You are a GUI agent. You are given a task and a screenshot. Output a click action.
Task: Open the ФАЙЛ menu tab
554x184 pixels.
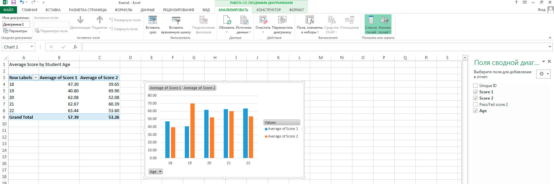point(8,10)
